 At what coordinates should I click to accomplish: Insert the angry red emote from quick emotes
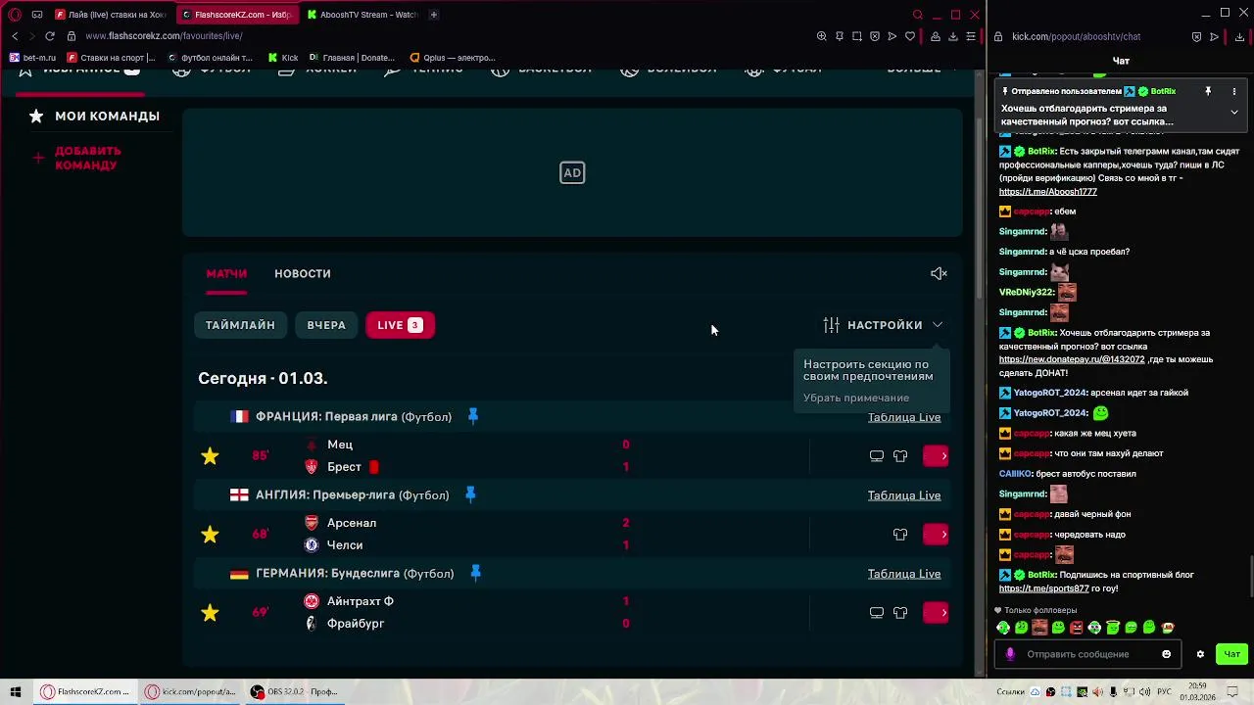coord(1077,628)
